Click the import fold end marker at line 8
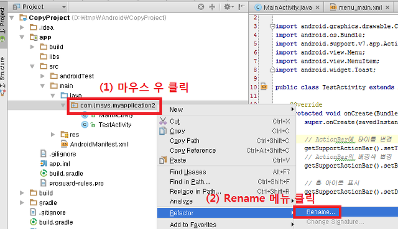This screenshot has height=229, width=398. (272, 70)
